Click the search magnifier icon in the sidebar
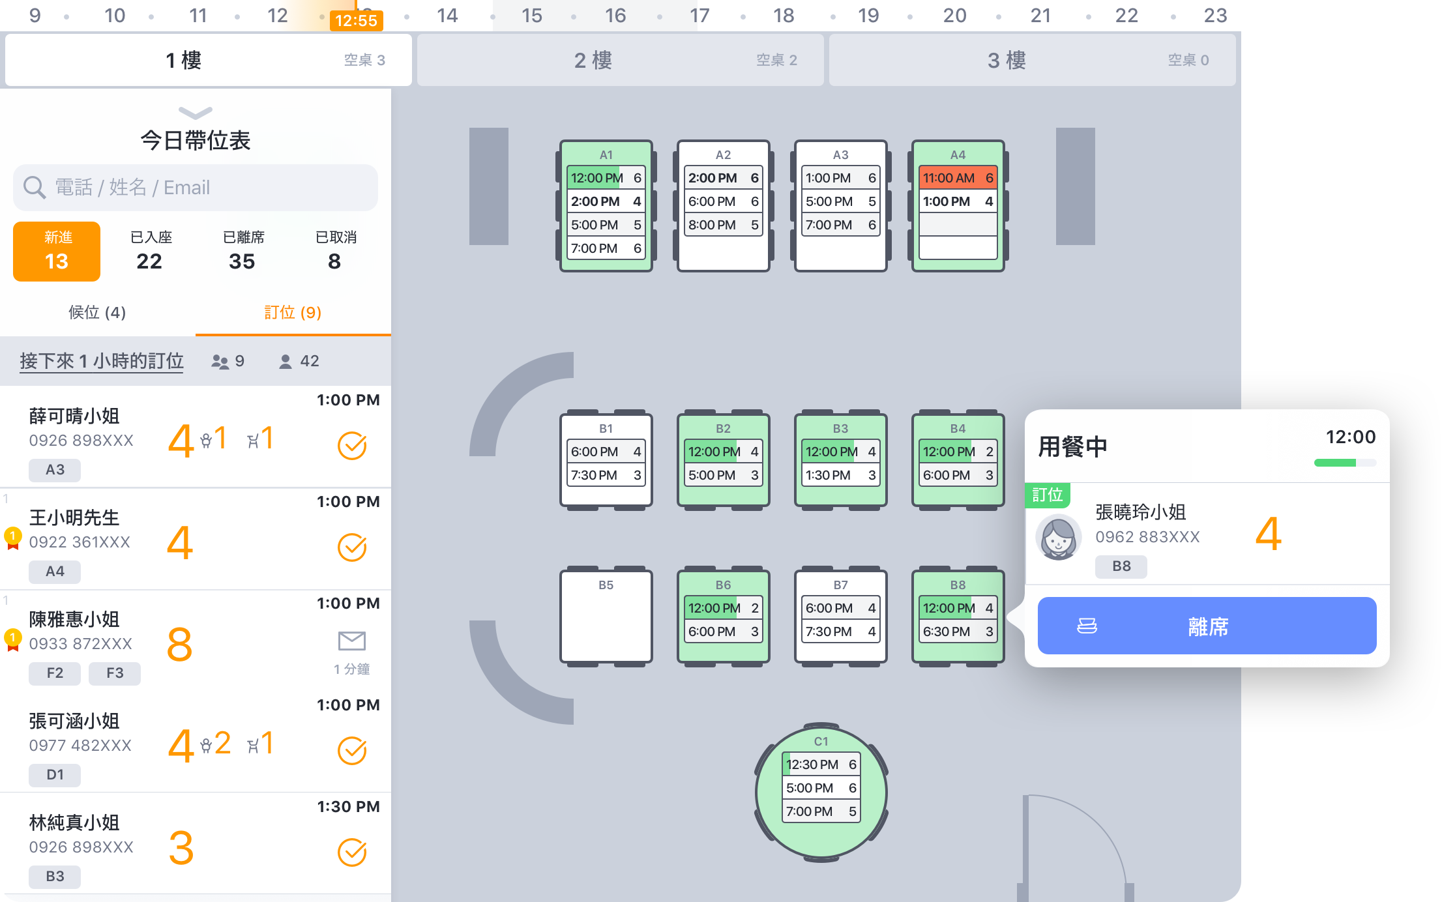This screenshot has height=902, width=1442. [x=35, y=188]
